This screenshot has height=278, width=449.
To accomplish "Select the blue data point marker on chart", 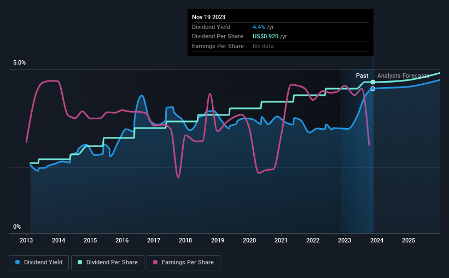I will pyautogui.click(x=373, y=89).
